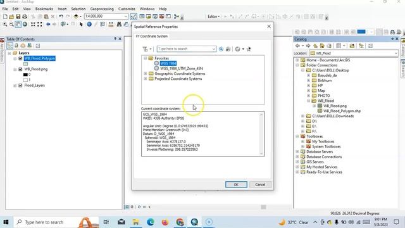Open File Explorer from the taskbar

tap(135, 222)
